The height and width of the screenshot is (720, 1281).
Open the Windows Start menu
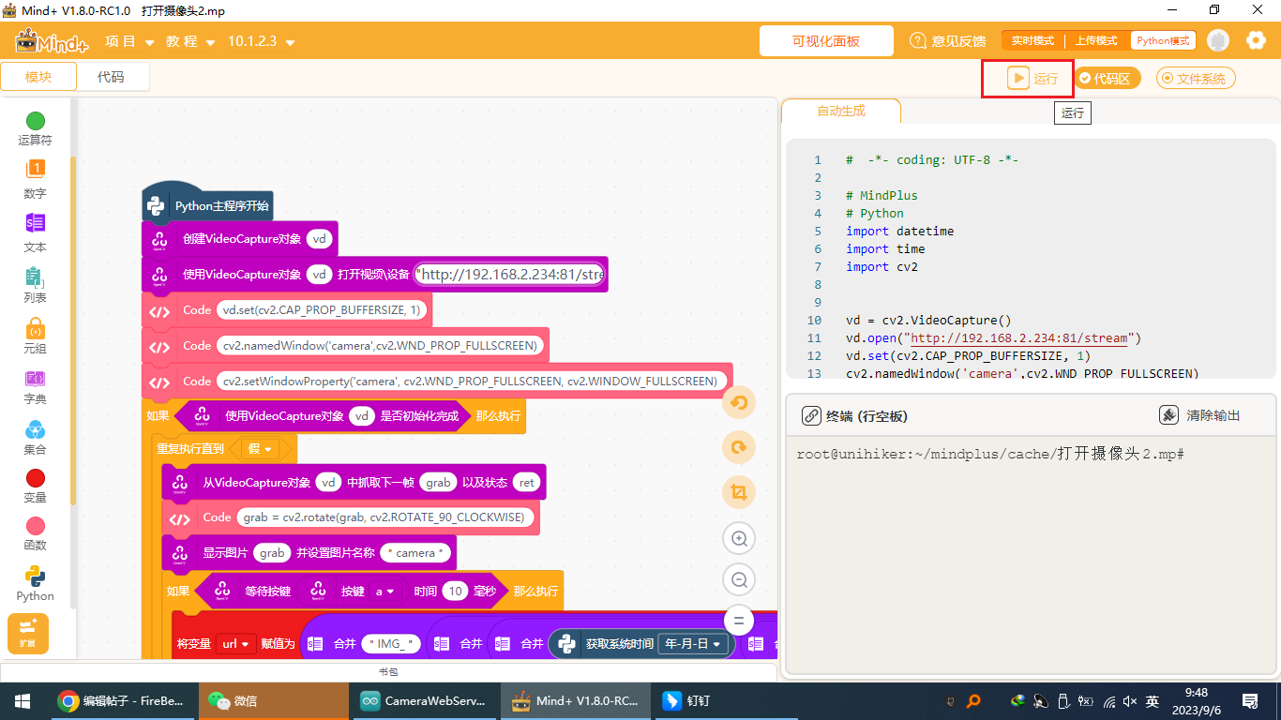pyautogui.click(x=22, y=700)
